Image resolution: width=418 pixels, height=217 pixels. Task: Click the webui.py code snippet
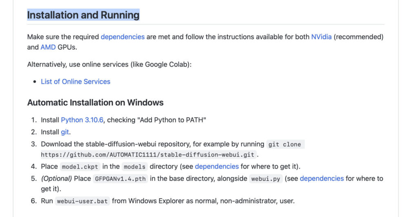tap(266, 179)
